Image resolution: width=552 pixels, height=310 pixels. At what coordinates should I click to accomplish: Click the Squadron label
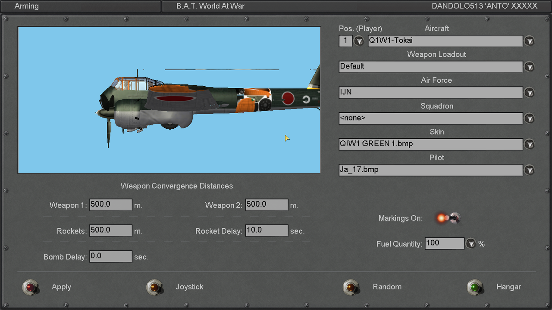pos(437,106)
